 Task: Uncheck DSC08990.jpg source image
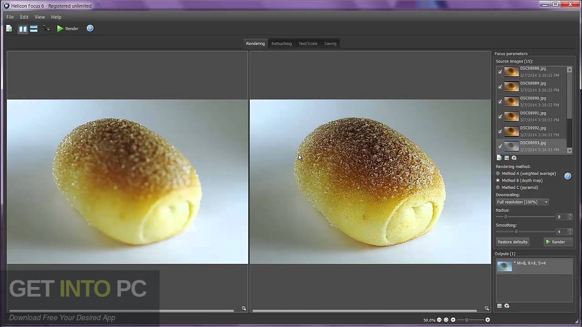(x=500, y=102)
